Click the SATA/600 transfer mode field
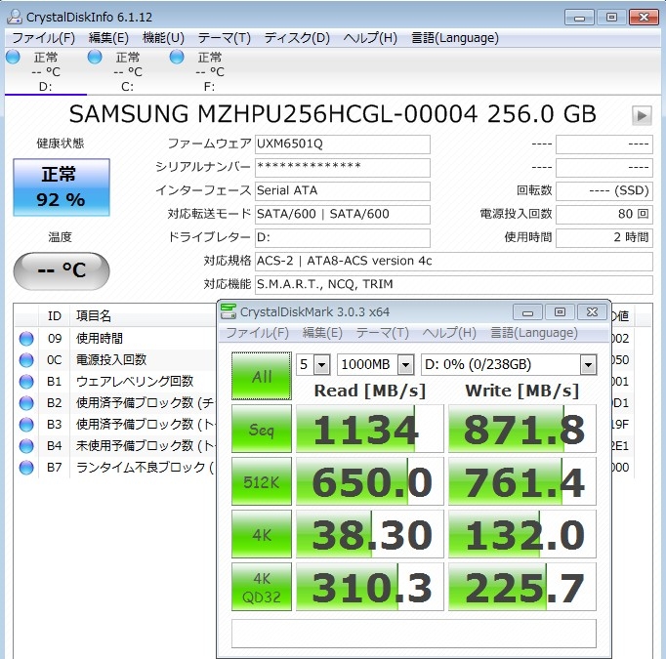Viewport: 666px width, 659px height. 343,214
